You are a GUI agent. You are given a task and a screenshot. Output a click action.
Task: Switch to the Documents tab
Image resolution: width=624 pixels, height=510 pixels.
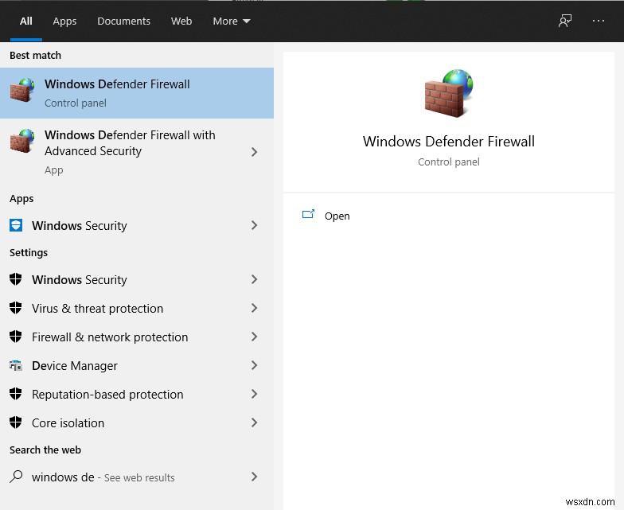click(x=123, y=21)
